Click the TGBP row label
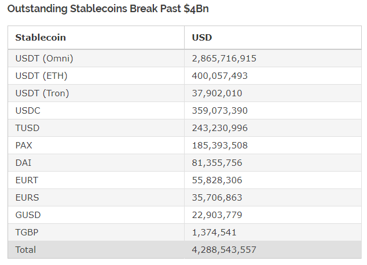Viewport: 367px width, 265px height. click(x=27, y=232)
